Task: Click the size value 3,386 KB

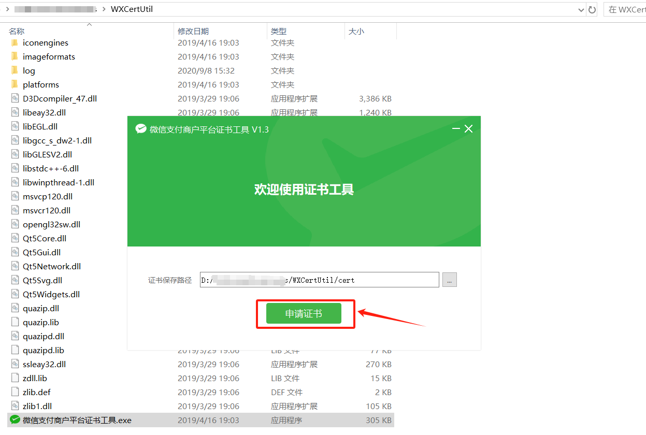Action: (375, 98)
